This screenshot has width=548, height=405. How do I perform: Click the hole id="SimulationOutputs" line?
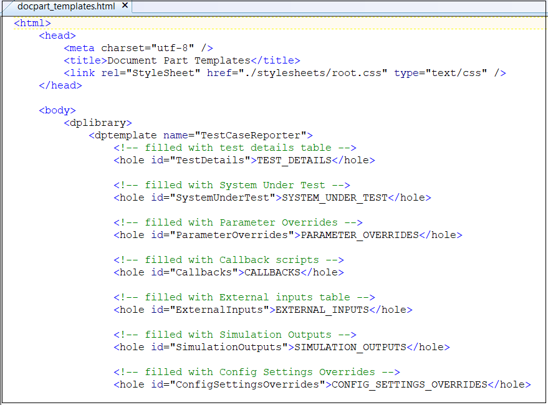click(x=282, y=347)
